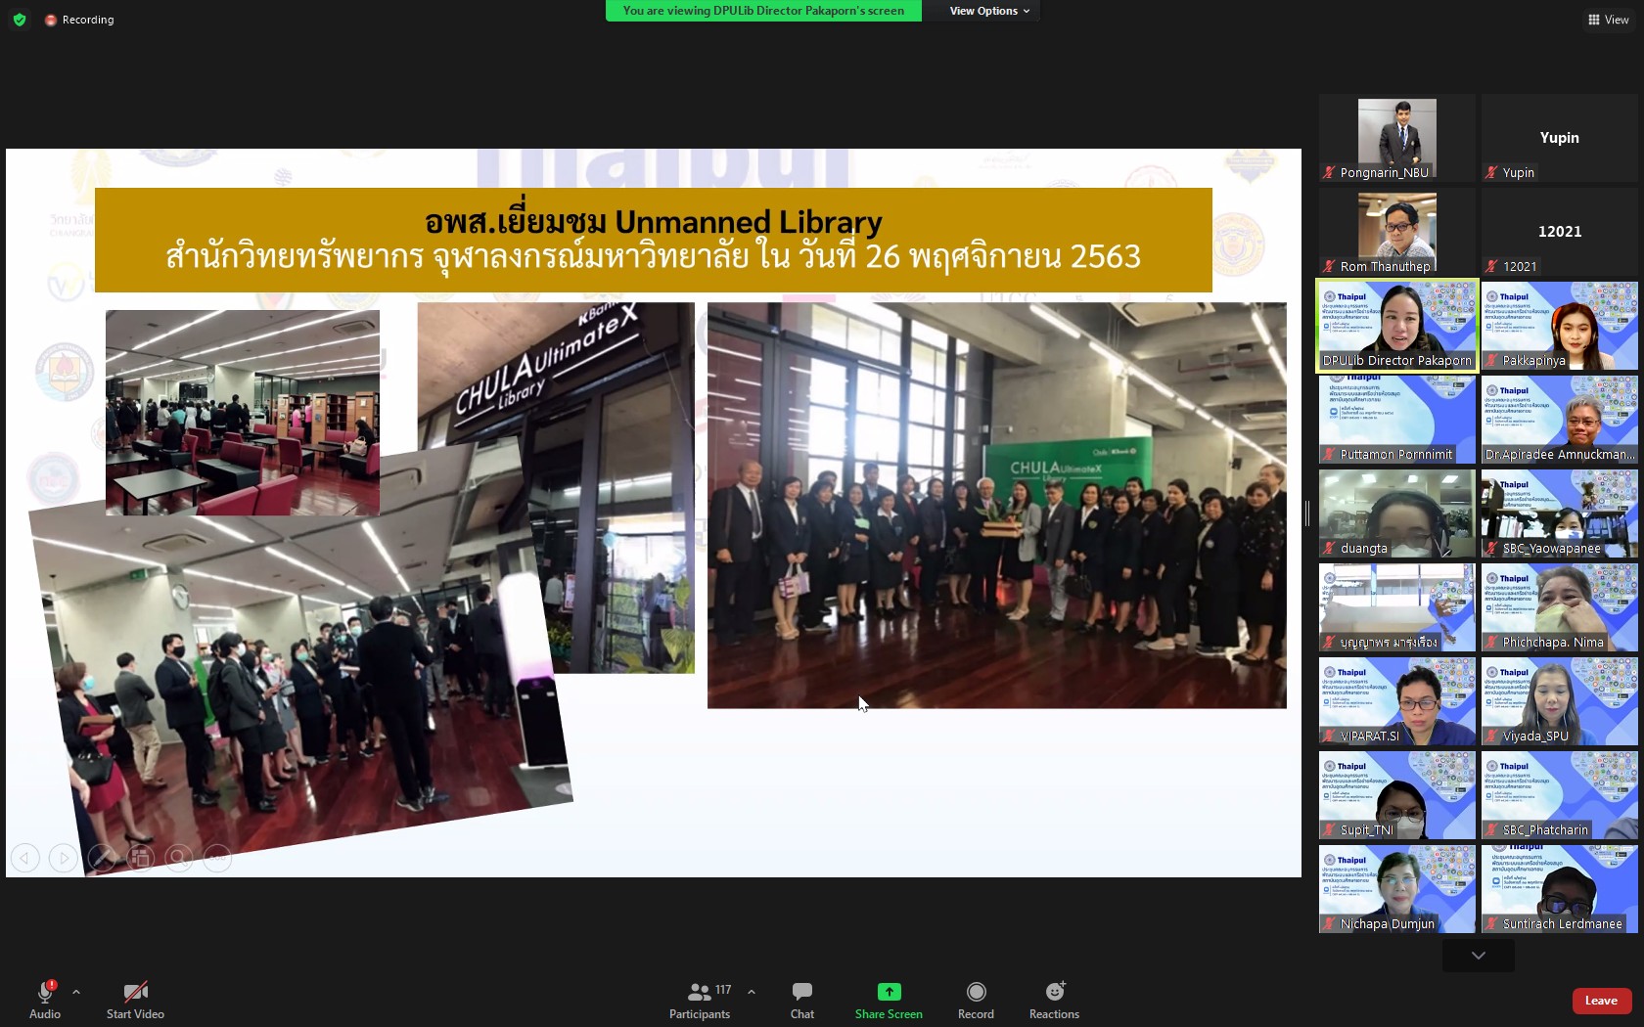
Task: Show more participants with the down chevron
Action: [1478, 956]
